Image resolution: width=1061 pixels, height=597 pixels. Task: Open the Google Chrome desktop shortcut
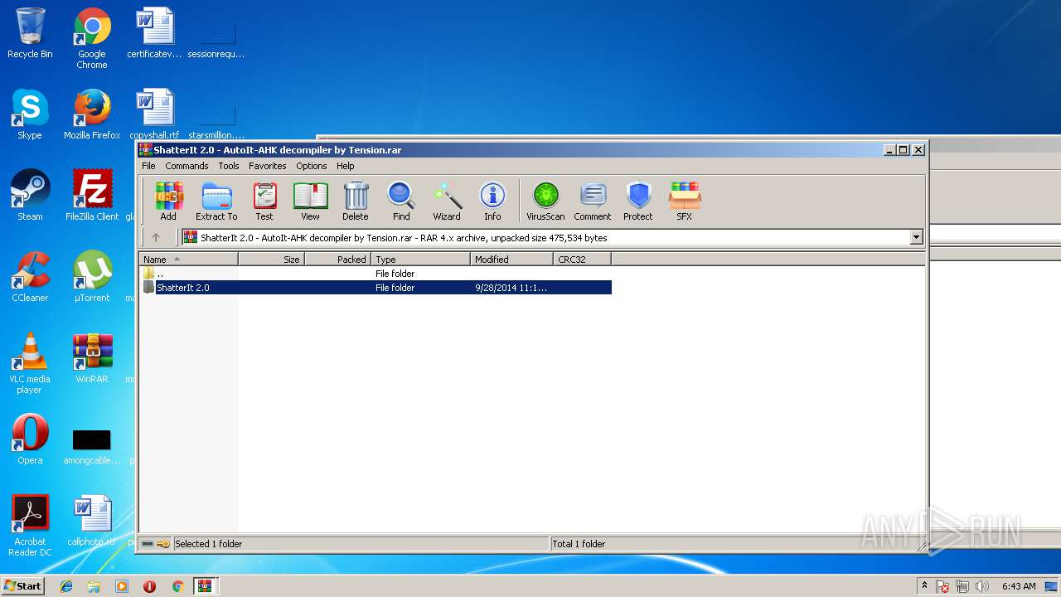tap(92, 38)
